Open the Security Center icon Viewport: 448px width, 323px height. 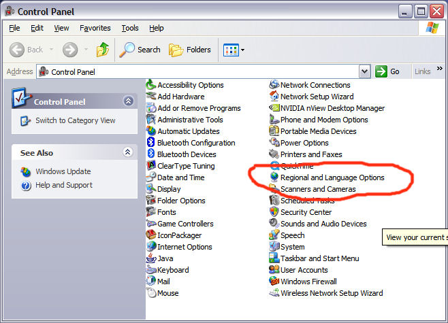(274, 212)
